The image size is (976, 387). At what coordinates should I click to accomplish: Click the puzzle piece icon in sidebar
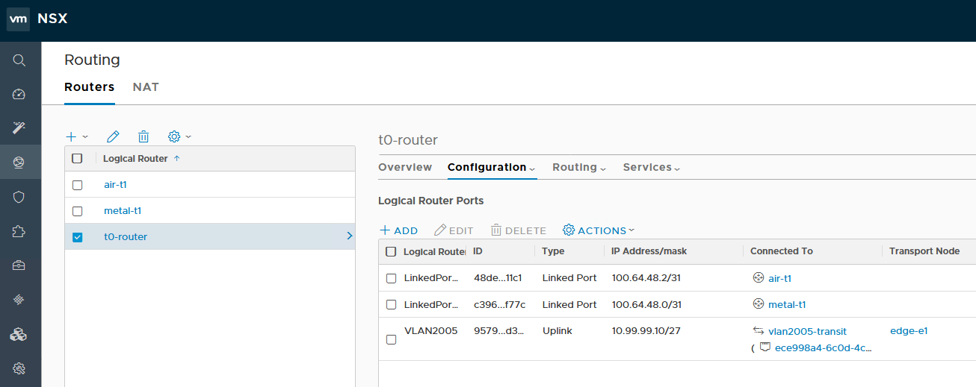pos(19,231)
